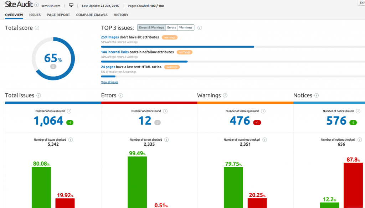The height and width of the screenshot is (208, 365).
Task: Switch to the COMPARE CRAWLS tab
Action: coord(91,15)
